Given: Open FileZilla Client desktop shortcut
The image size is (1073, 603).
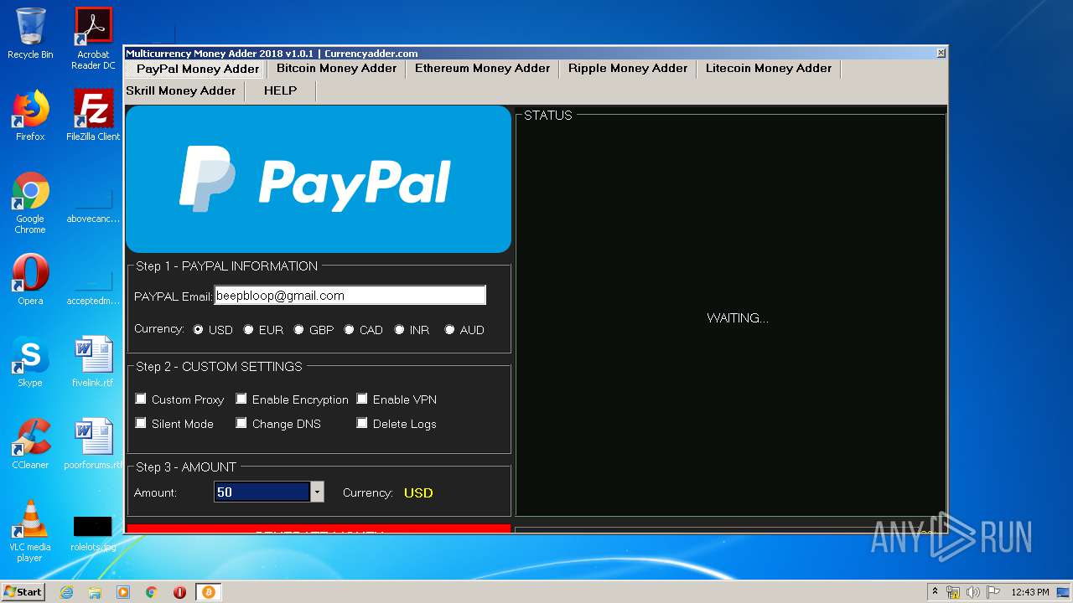Looking at the screenshot, I should click(x=93, y=116).
